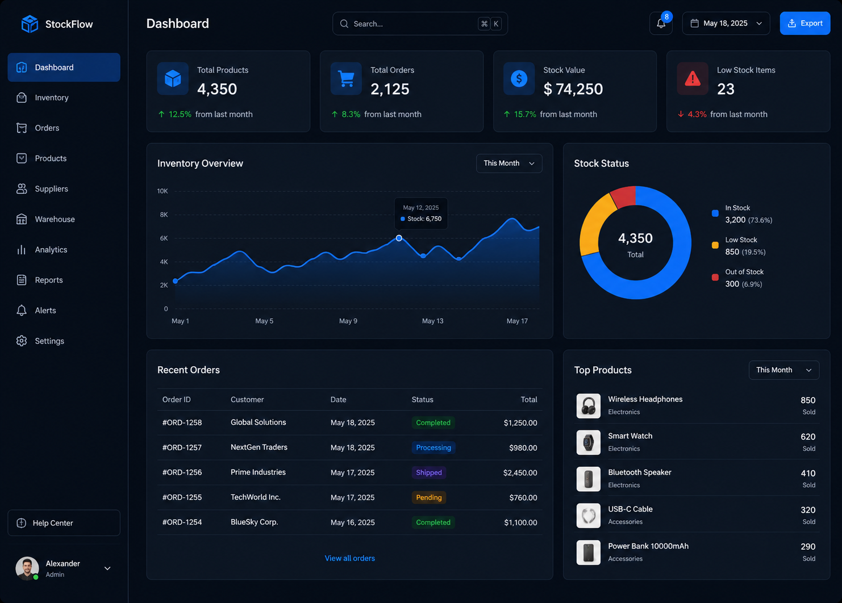Screen dimensions: 842x603
Task: Click the StockFlow cube logo icon
Action: [x=30, y=24]
